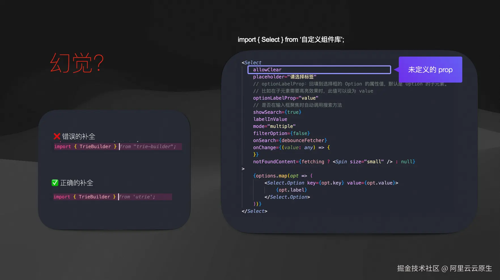Click the comment line starting // 比如在子元素
Screen dimensions: 500x280
tap(313, 91)
